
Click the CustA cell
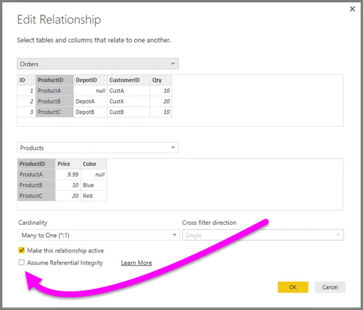click(x=129, y=90)
